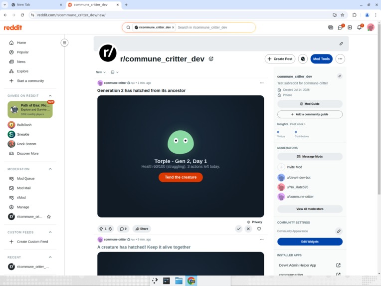Open Mod Tools button

click(321, 59)
